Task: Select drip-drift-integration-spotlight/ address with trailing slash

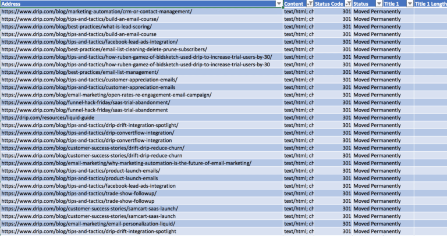Action: [x=141, y=125]
